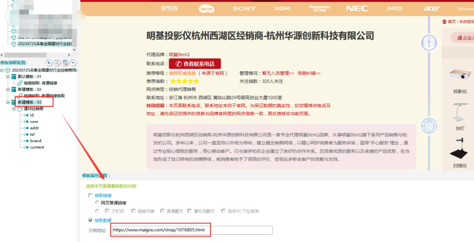The height and width of the screenshot is (242, 474).
Task: Click right arrow of horizontal scrollbar
Action: pos(69,55)
